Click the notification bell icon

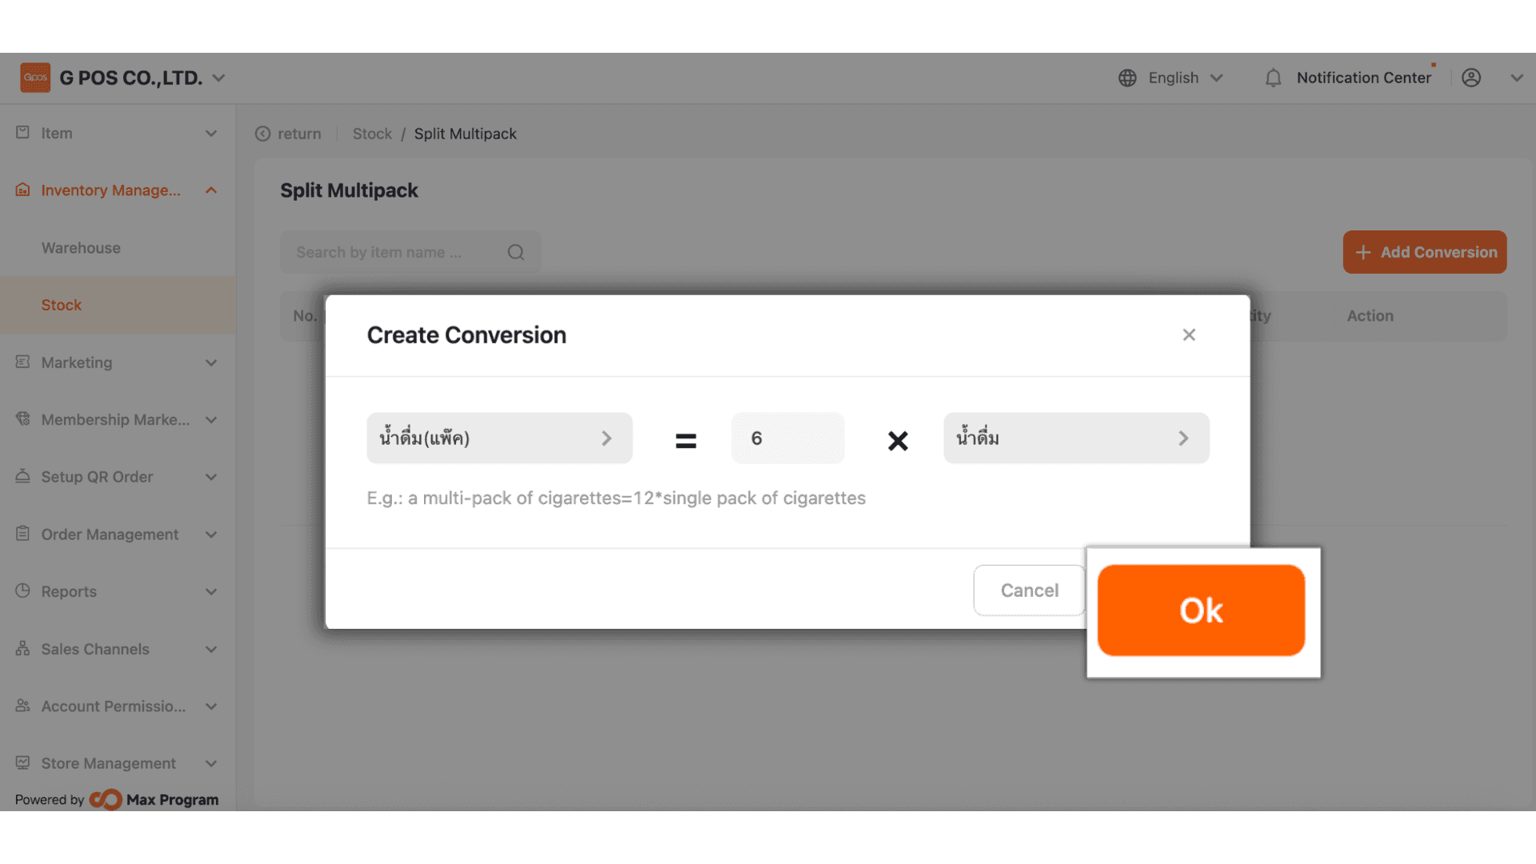[1273, 78]
